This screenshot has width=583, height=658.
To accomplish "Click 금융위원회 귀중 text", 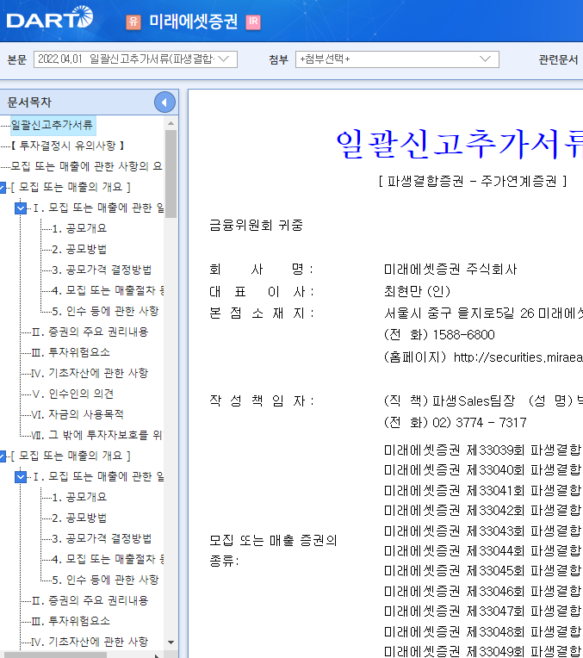I will pos(256,226).
